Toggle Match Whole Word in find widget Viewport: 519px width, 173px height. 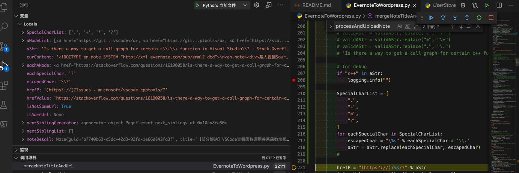click(408, 26)
